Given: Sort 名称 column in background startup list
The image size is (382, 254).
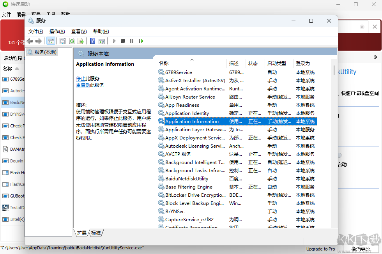Looking at the screenshot, I should point(11,69).
